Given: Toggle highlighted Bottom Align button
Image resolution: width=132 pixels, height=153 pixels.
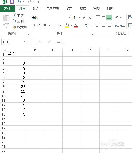Looking at the screenshot, I should (109, 17).
